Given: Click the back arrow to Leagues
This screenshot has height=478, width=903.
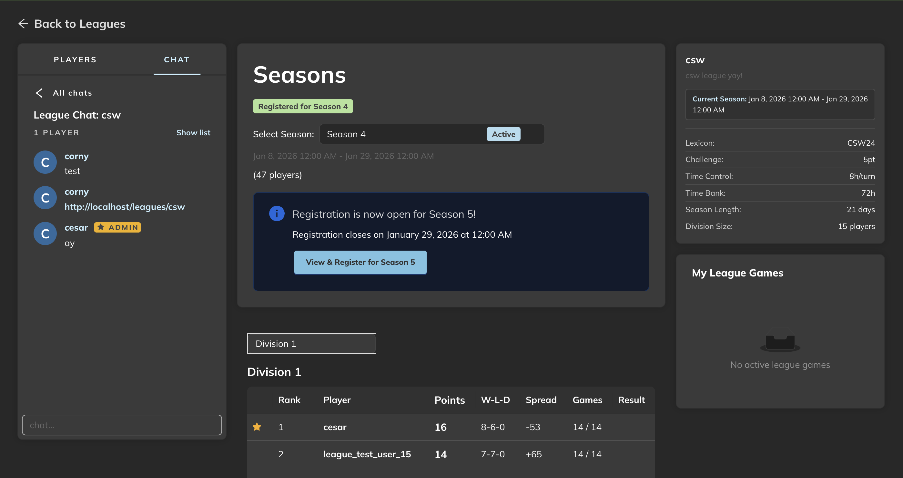Looking at the screenshot, I should pos(23,24).
